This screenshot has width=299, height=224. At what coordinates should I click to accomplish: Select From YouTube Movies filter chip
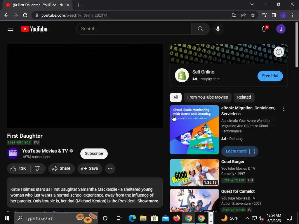(x=208, y=97)
